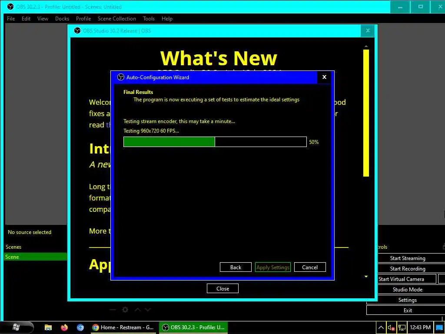445x334 pixels.
Task: Click the 'No source selected' label
Action: pyautogui.click(x=30, y=232)
